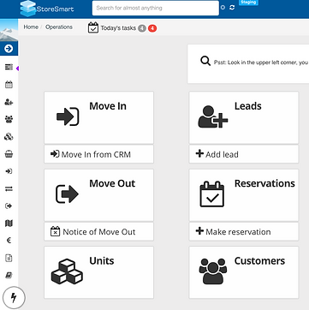
Task: Open the shopping basket icon in sidebar
Action: pyautogui.click(x=9, y=154)
